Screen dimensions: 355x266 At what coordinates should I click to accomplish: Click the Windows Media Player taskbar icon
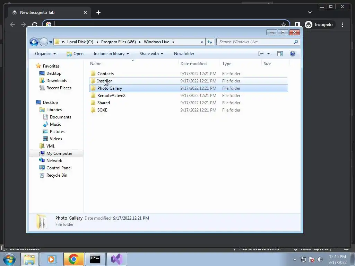click(52, 259)
